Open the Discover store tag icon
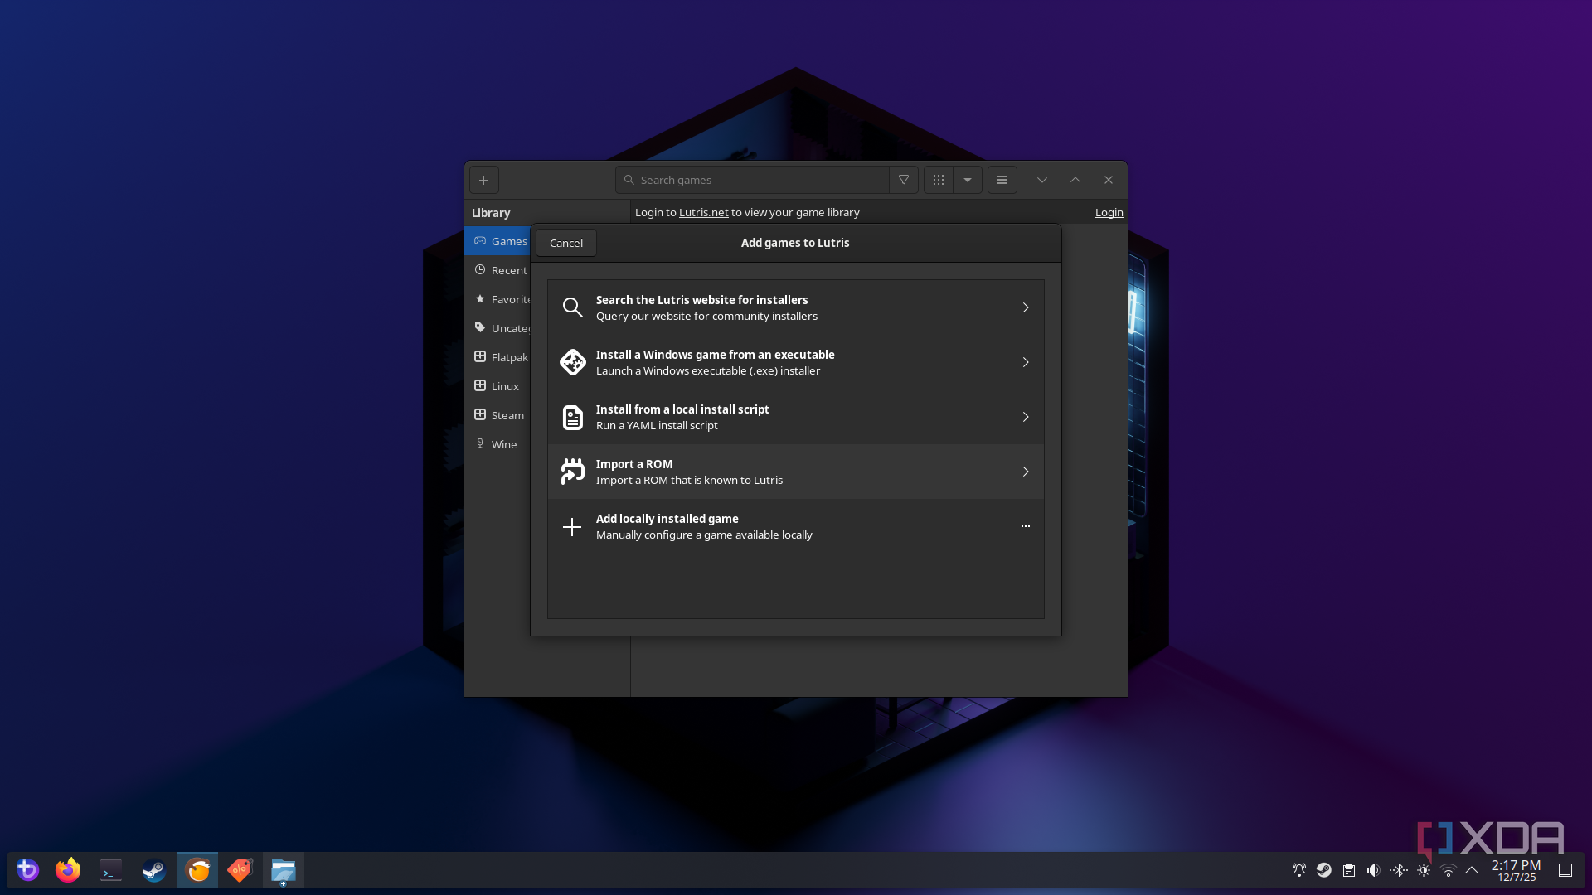1592x895 pixels. tap(240, 870)
